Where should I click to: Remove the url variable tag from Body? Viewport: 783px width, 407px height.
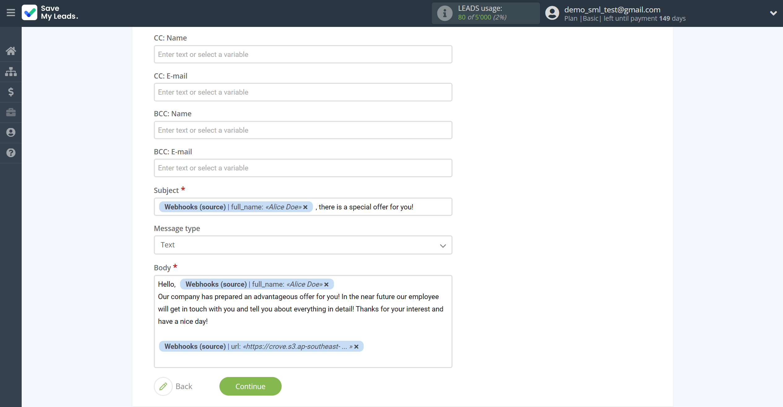point(357,346)
